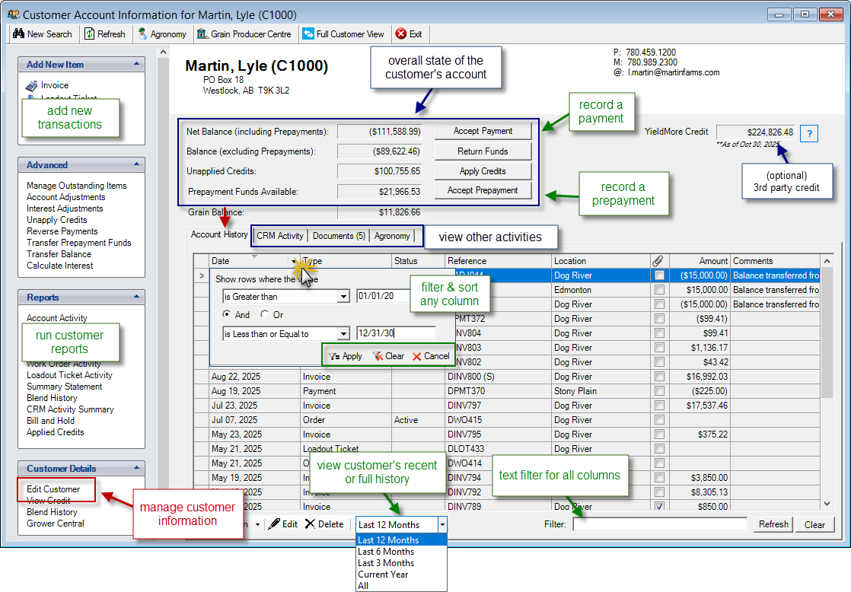
Task: Open Agronomy from the toolbar icon
Action: click(142, 33)
